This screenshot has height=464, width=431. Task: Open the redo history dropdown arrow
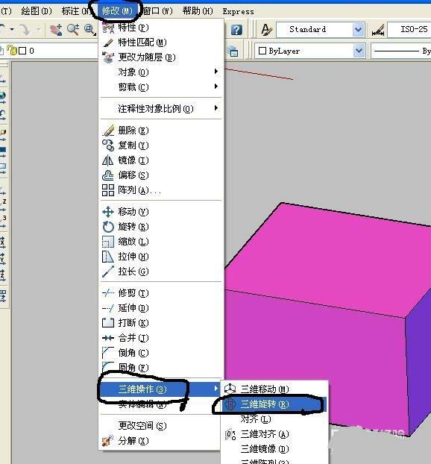tap(39, 30)
